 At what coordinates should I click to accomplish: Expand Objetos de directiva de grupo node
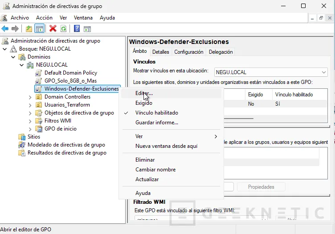click(30, 113)
